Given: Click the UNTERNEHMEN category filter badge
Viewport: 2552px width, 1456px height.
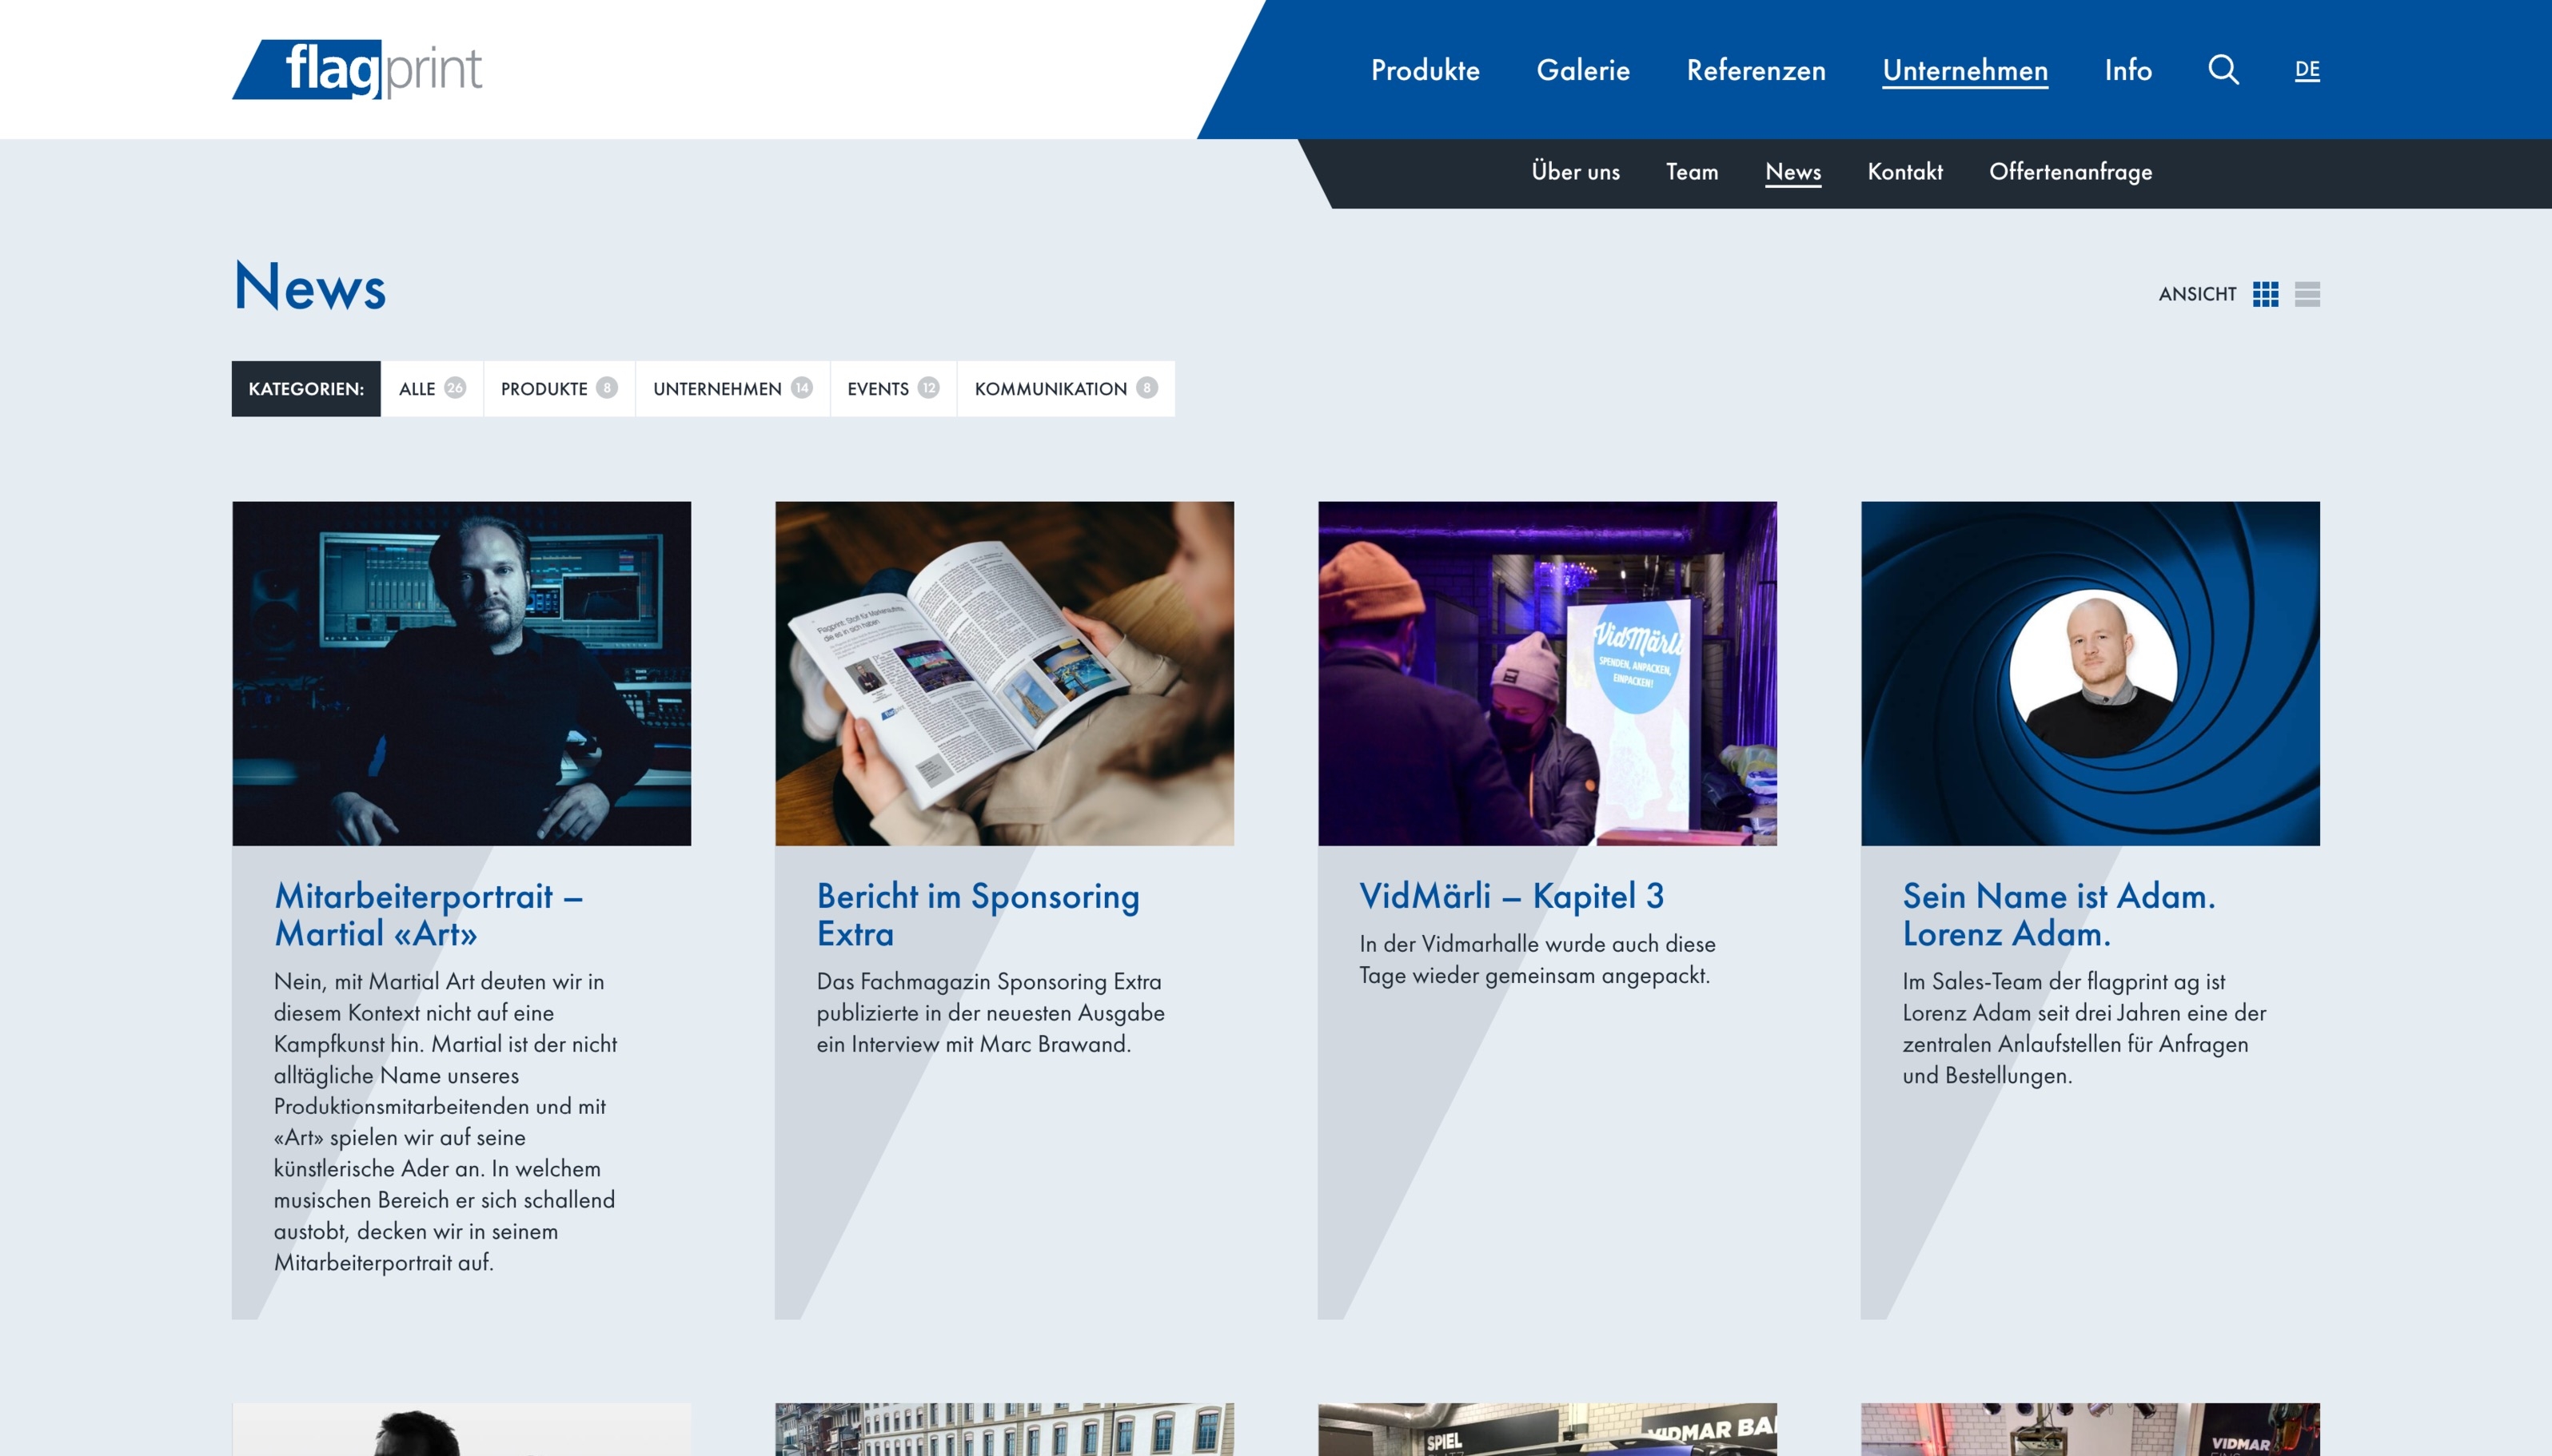Looking at the screenshot, I should [x=729, y=388].
